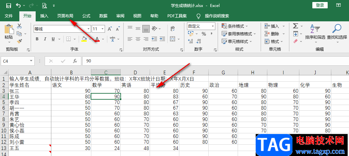The width and height of the screenshot is (349, 156).
Task: Click the formula bar showing 90
Action: 215,61
